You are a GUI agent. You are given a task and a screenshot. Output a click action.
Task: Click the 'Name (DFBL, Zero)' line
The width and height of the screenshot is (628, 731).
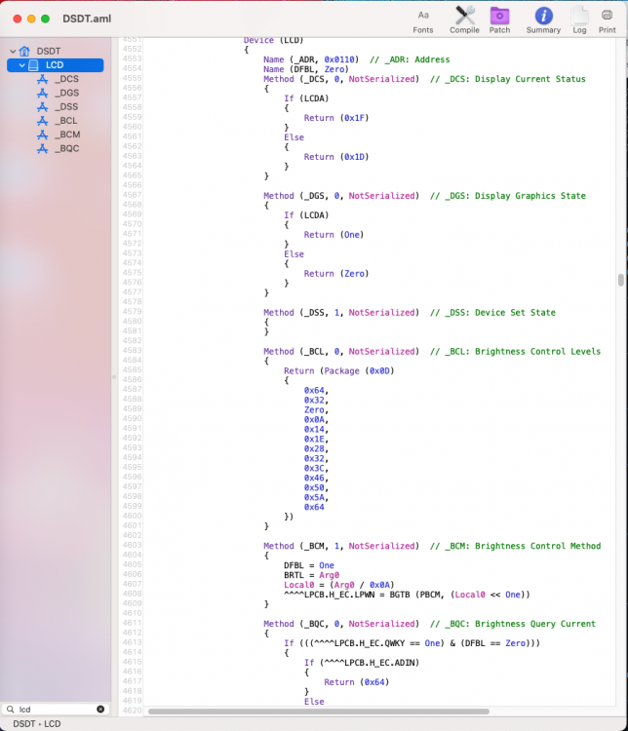click(306, 69)
